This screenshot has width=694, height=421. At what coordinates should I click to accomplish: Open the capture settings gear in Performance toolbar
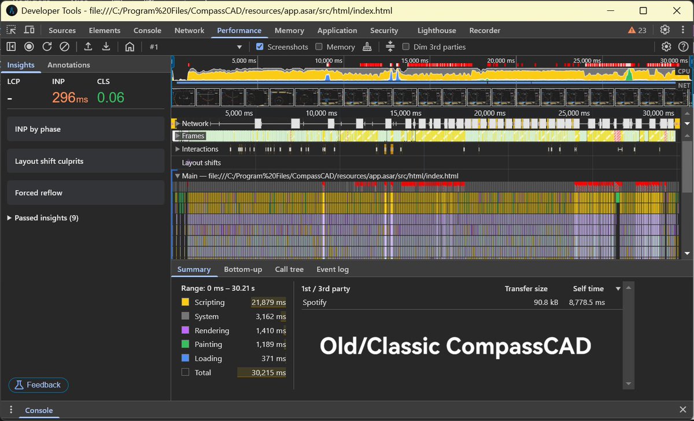pyautogui.click(x=666, y=47)
